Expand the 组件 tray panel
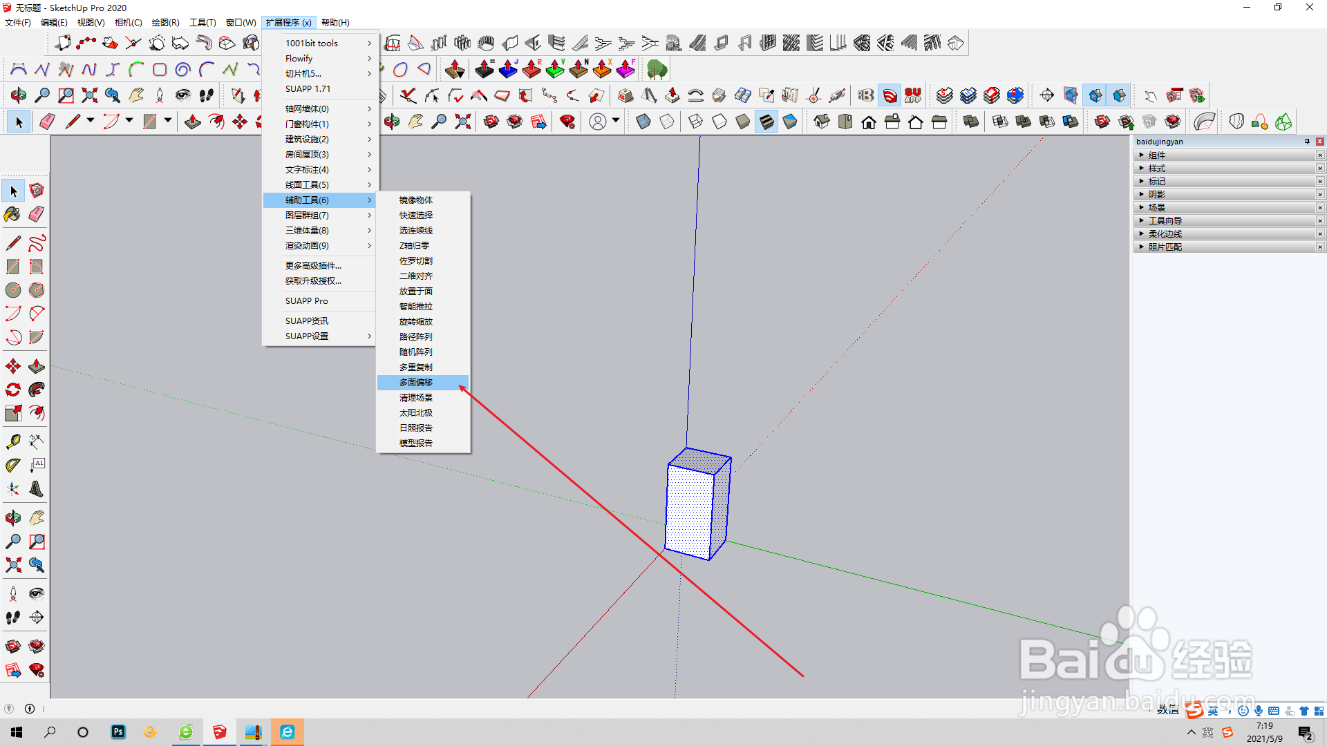1327x746 pixels. (1156, 155)
